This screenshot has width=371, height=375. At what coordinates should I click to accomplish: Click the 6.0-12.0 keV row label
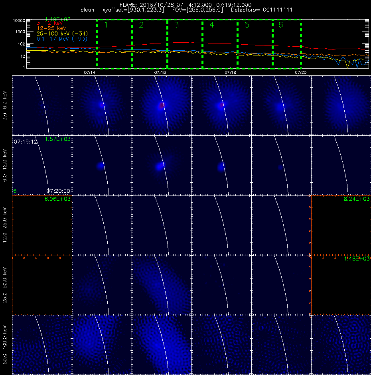point(5,165)
